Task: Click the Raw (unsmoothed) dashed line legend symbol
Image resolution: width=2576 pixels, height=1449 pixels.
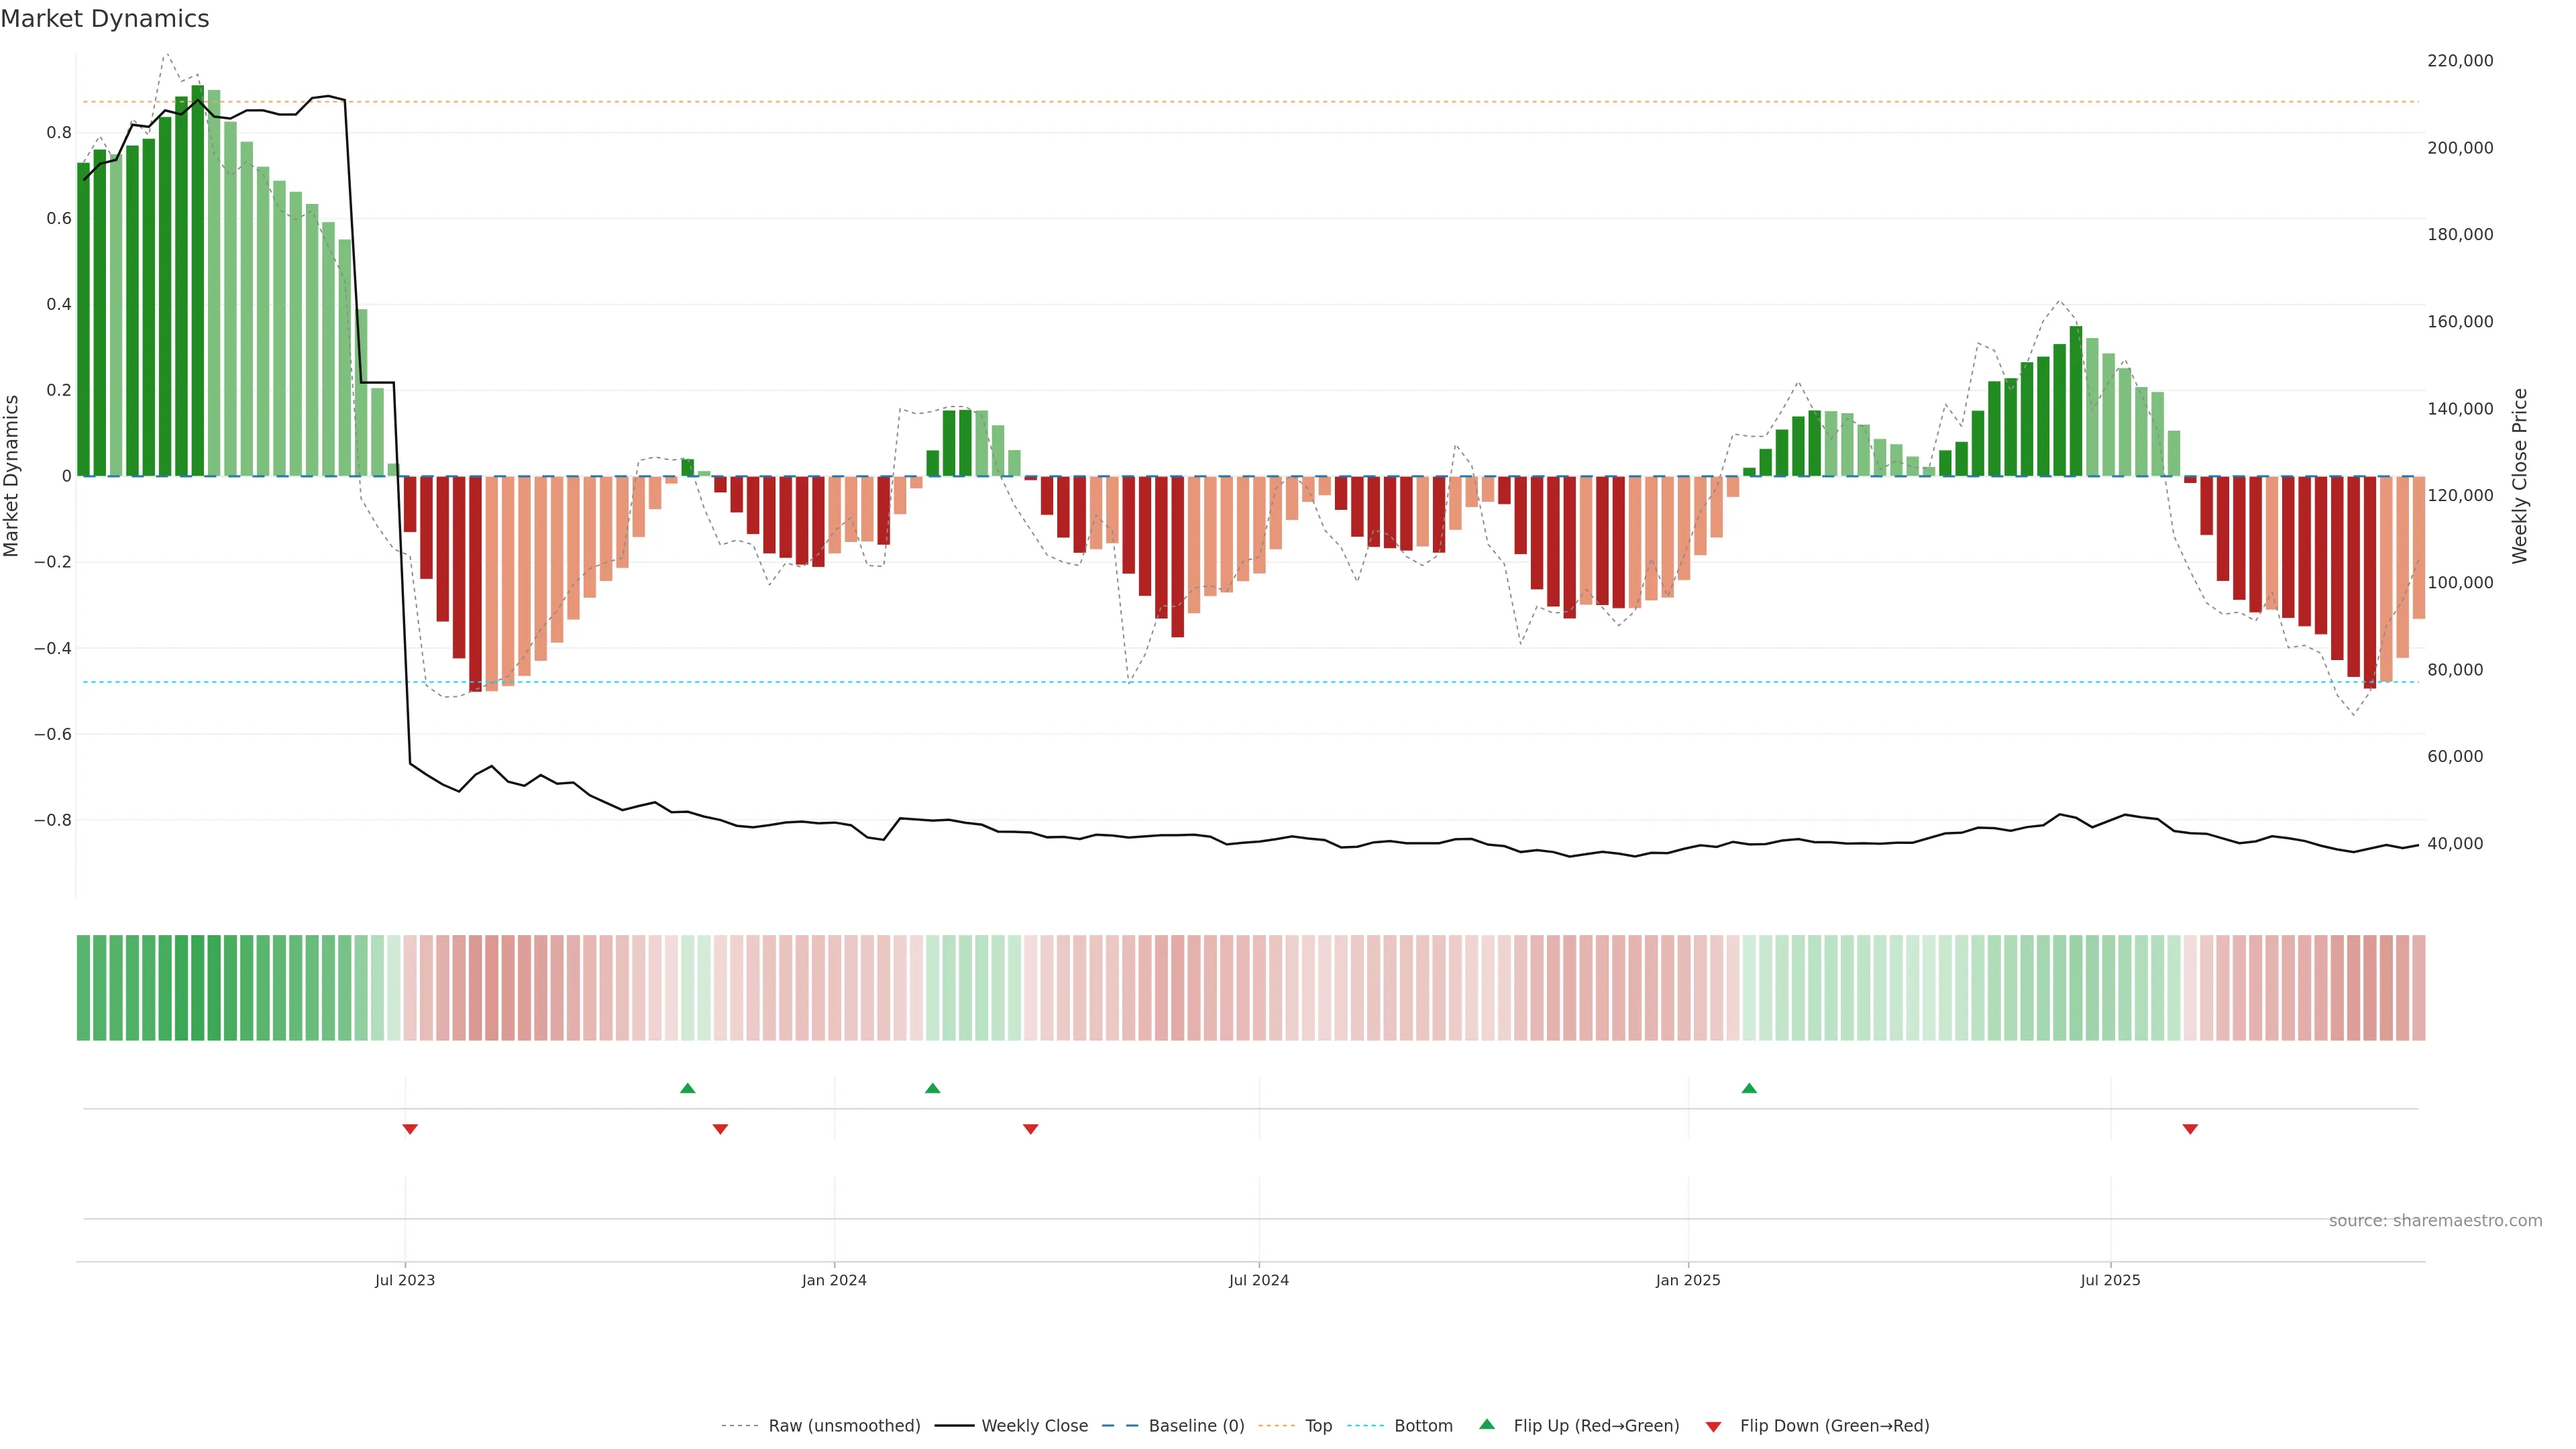Action: (x=739, y=1426)
